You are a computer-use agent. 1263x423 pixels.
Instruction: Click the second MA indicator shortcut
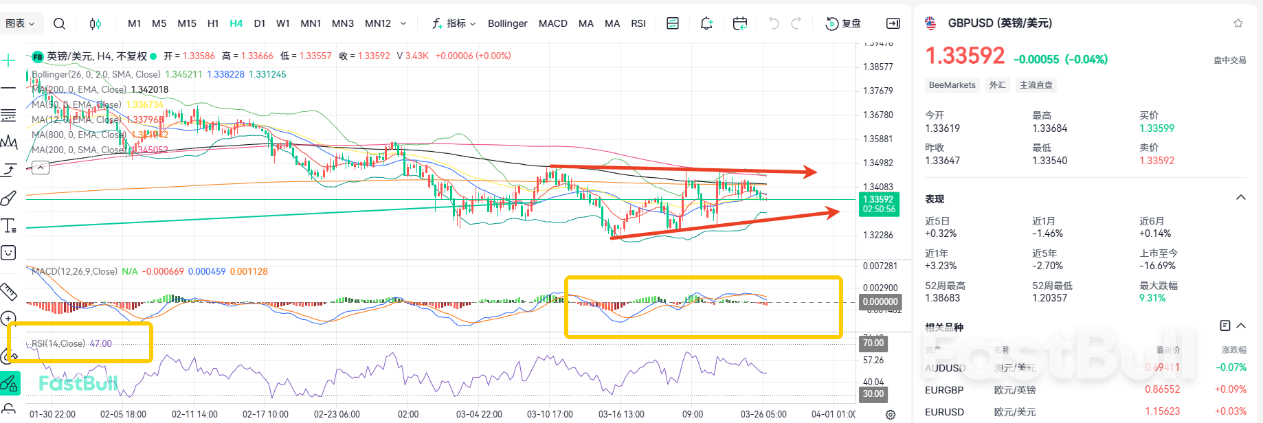[612, 23]
